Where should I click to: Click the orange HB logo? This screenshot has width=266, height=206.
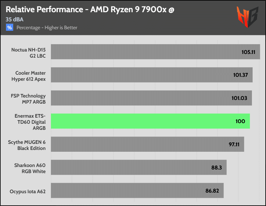[247, 17]
